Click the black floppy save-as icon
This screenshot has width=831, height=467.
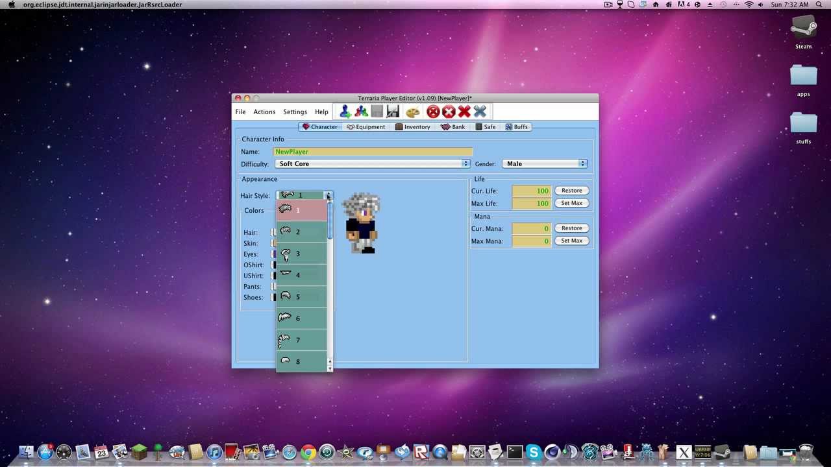pos(393,112)
